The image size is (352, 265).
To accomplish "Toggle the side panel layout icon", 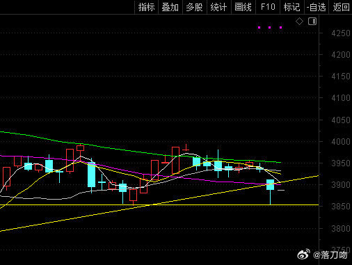I will (312, 22).
